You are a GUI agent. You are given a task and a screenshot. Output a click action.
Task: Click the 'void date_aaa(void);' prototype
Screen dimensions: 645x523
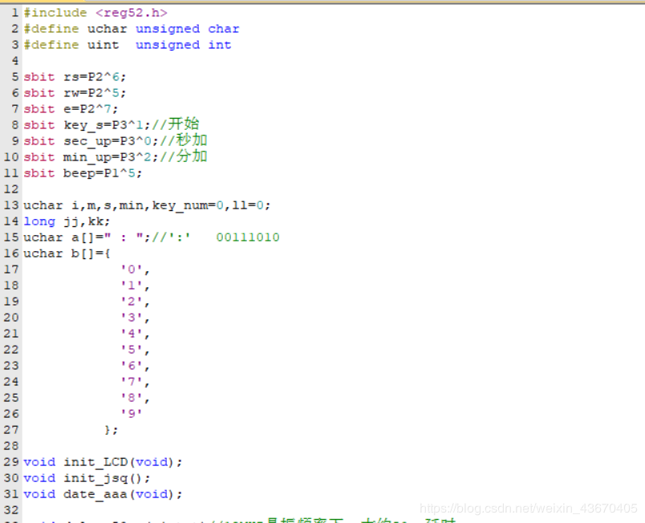click(x=103, y=494)
